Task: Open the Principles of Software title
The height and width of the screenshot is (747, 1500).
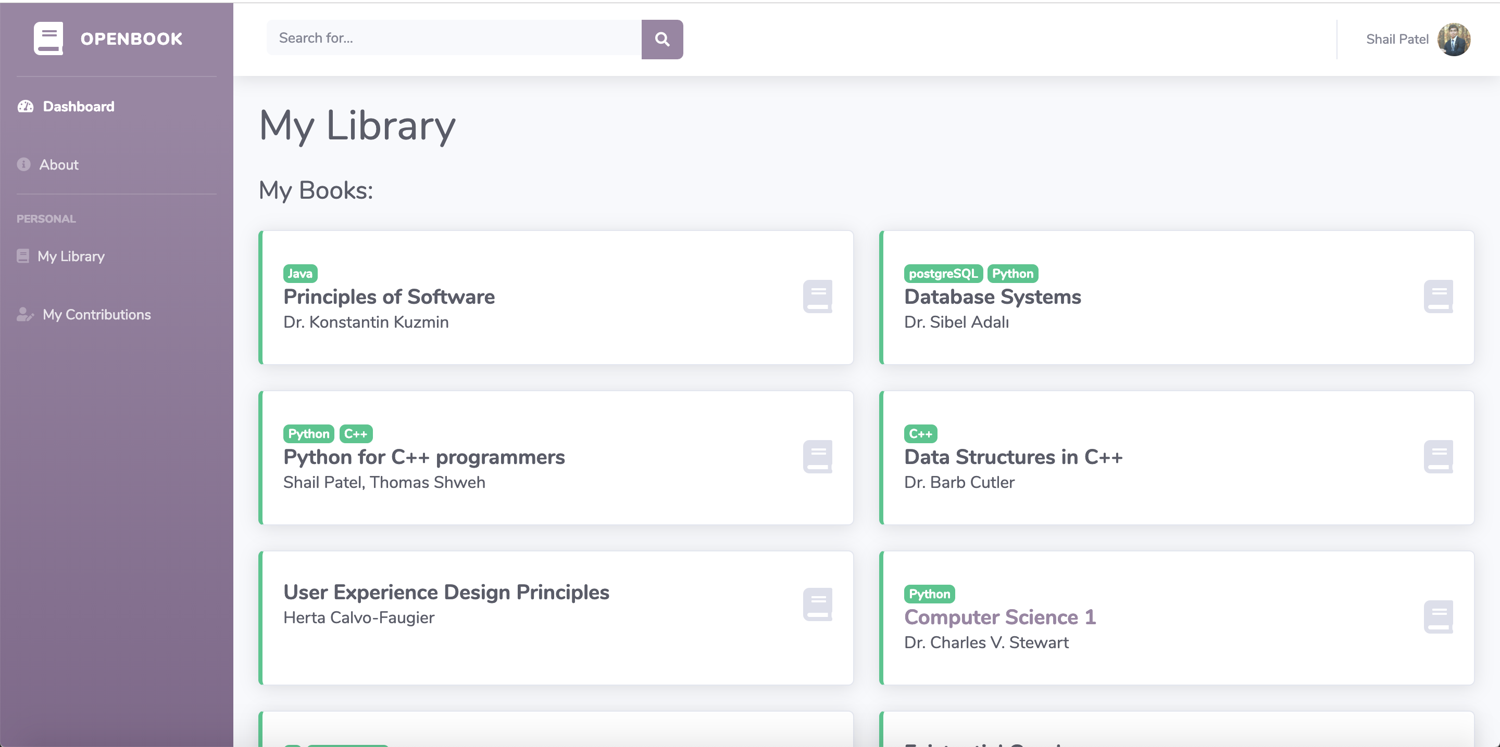Action: point(389,297)
